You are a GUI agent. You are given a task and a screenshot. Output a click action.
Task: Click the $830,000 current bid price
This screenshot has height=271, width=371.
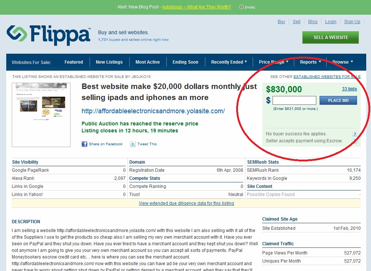(x=284, y=89)
